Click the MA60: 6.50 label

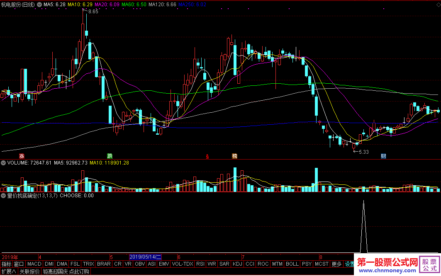click(x=134, y=5)
